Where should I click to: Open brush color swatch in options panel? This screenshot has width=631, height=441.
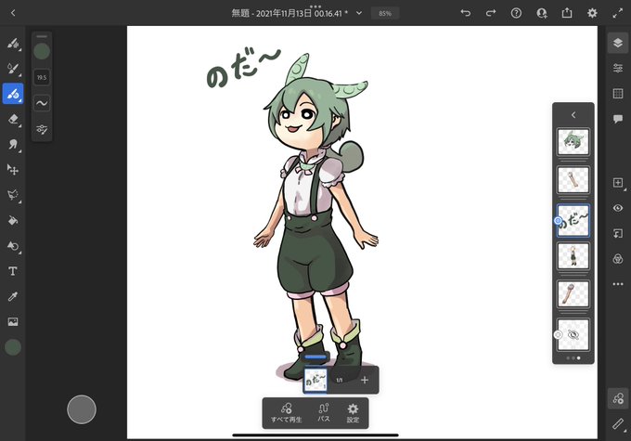tap(42, 52)
